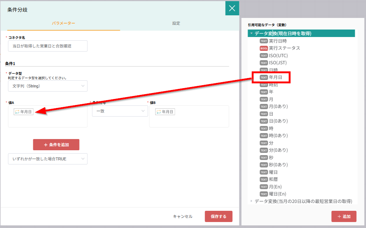
Task: Click the TEXT badge beside ISO(UTC)
Action: (x=264, y=56)
